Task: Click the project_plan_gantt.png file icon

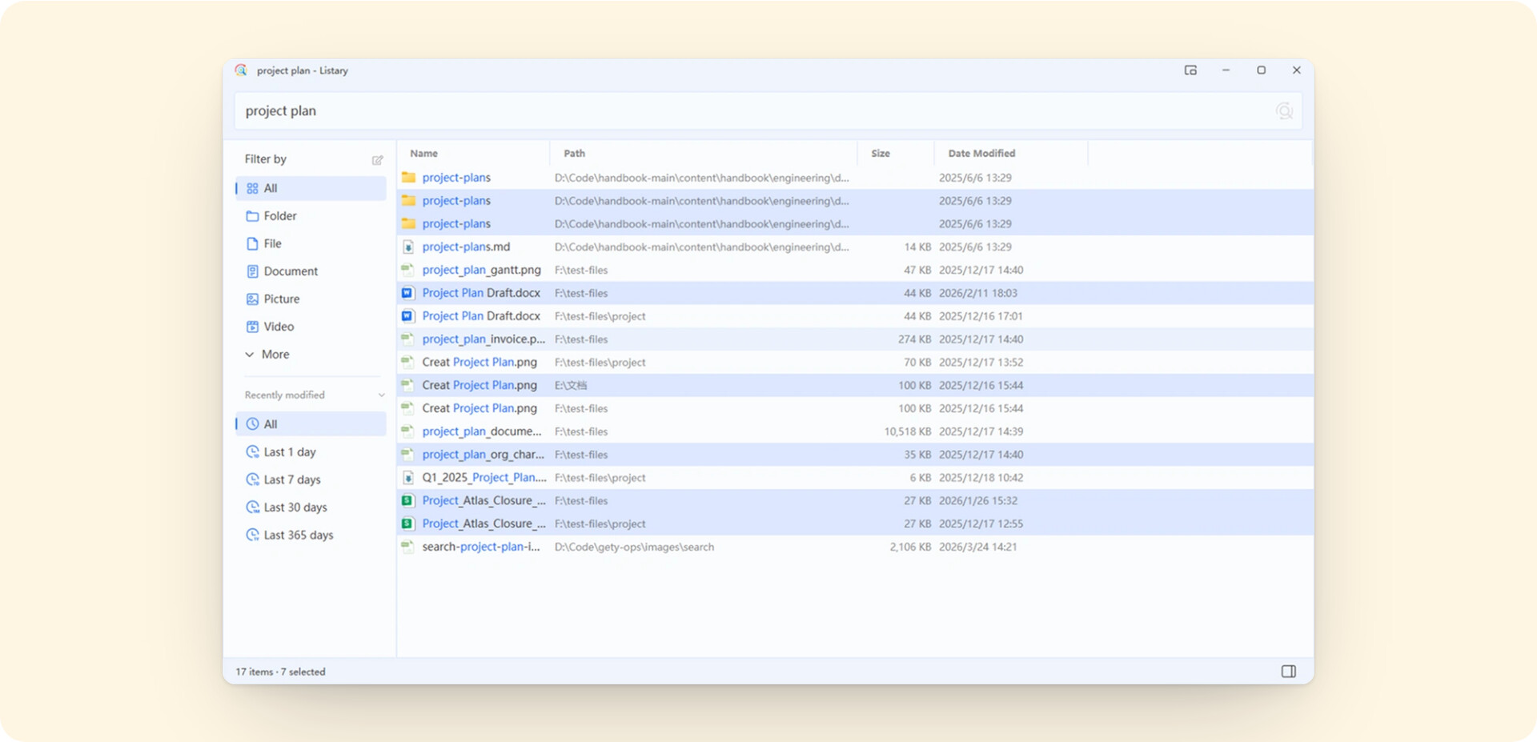Action: click(408, 271)
